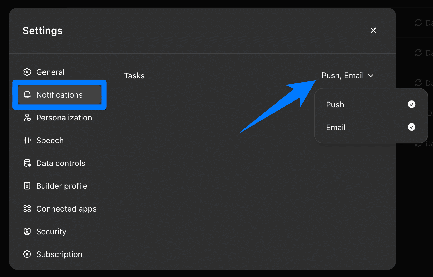Uncheck the Push notification checkmark
The image size is (433, 277).
[x=412, y=104]
